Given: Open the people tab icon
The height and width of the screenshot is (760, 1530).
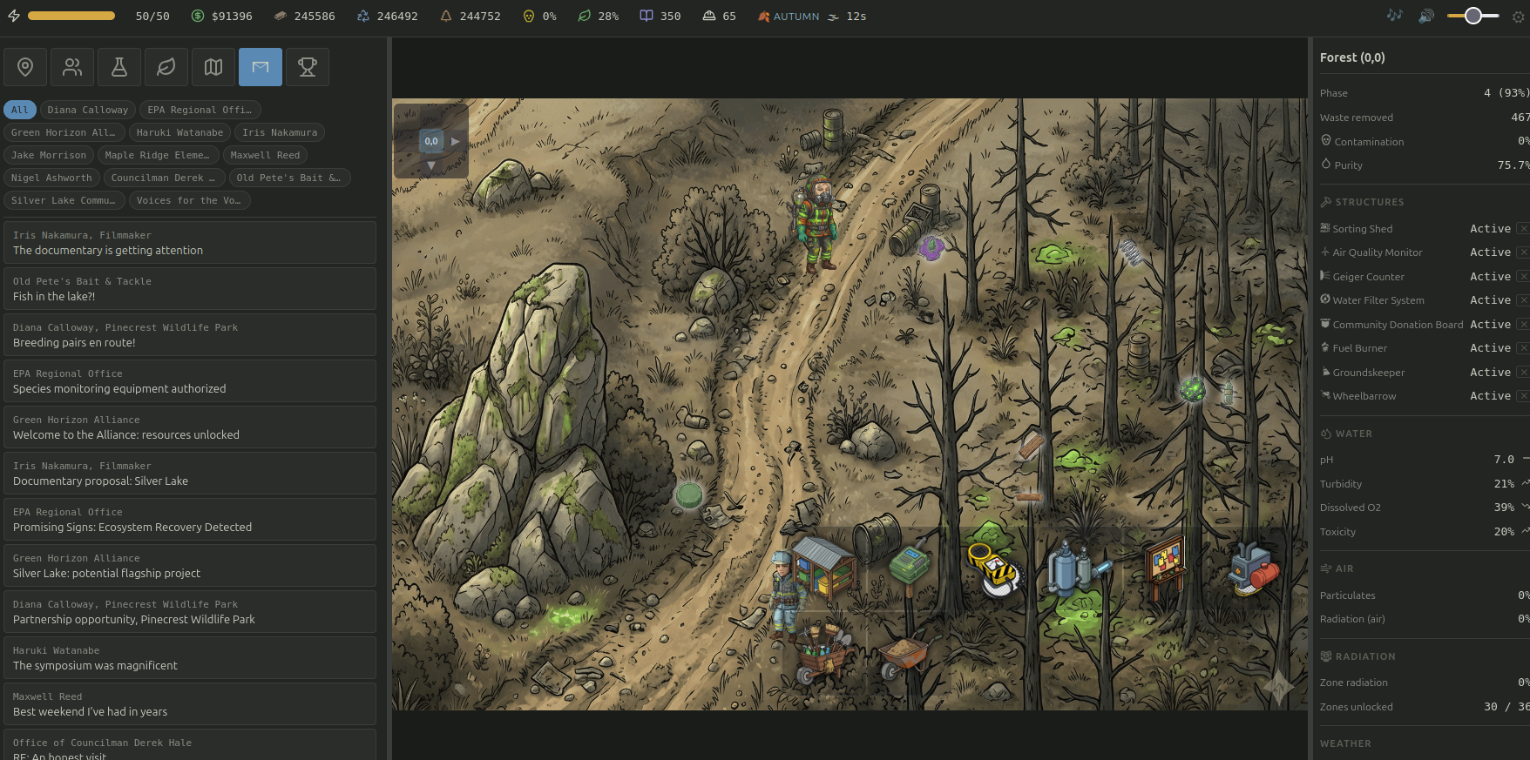Looking at the screenshot, I should click(x=72, y=67).
